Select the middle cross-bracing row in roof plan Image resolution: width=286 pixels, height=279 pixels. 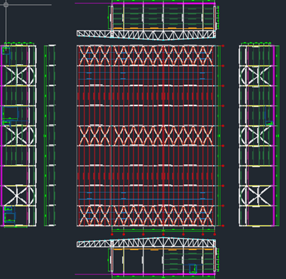click(146, 136)
